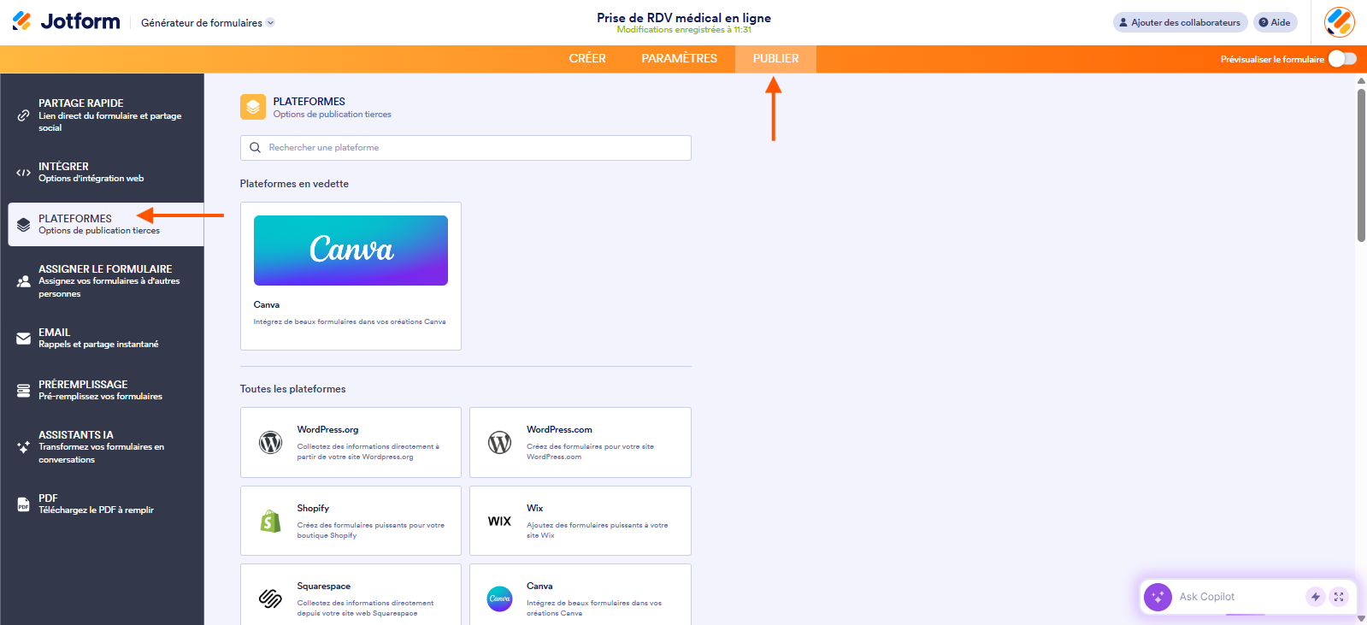This screenshot has width=1367, height=625.
Task: Click the Wix platform icon
Action: point(499,521)
